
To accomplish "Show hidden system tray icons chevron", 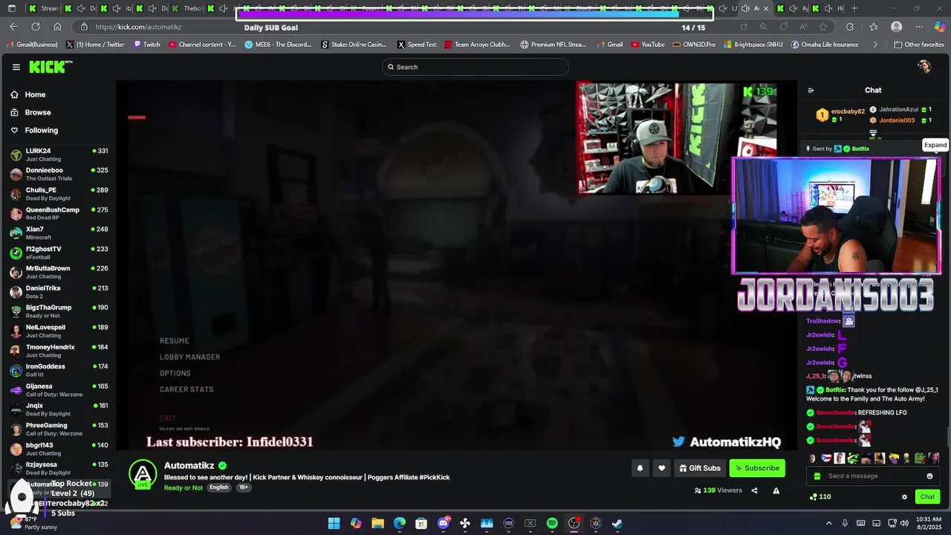I will pyautogui.click(x=829, y=523).
